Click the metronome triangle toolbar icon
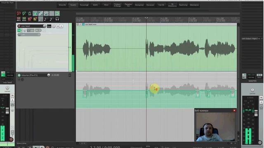The image size is (264, 148). (x=30, y=14)
